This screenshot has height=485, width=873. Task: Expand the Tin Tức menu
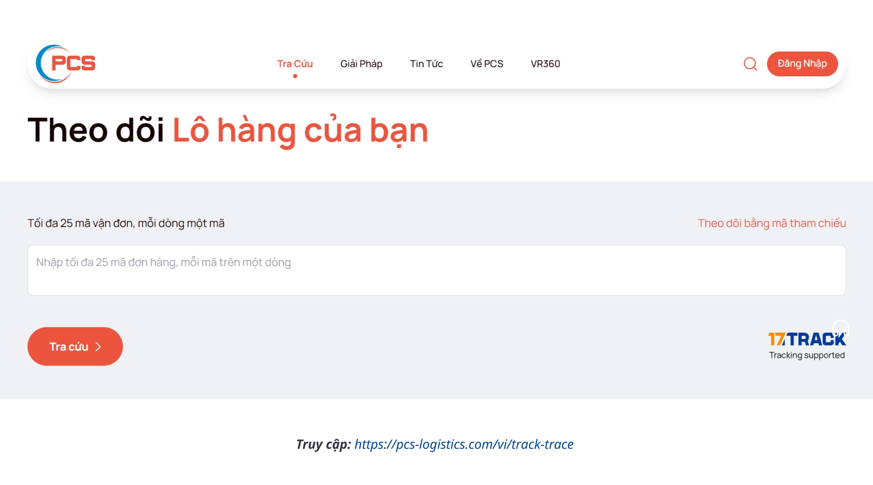pos(426,64)
